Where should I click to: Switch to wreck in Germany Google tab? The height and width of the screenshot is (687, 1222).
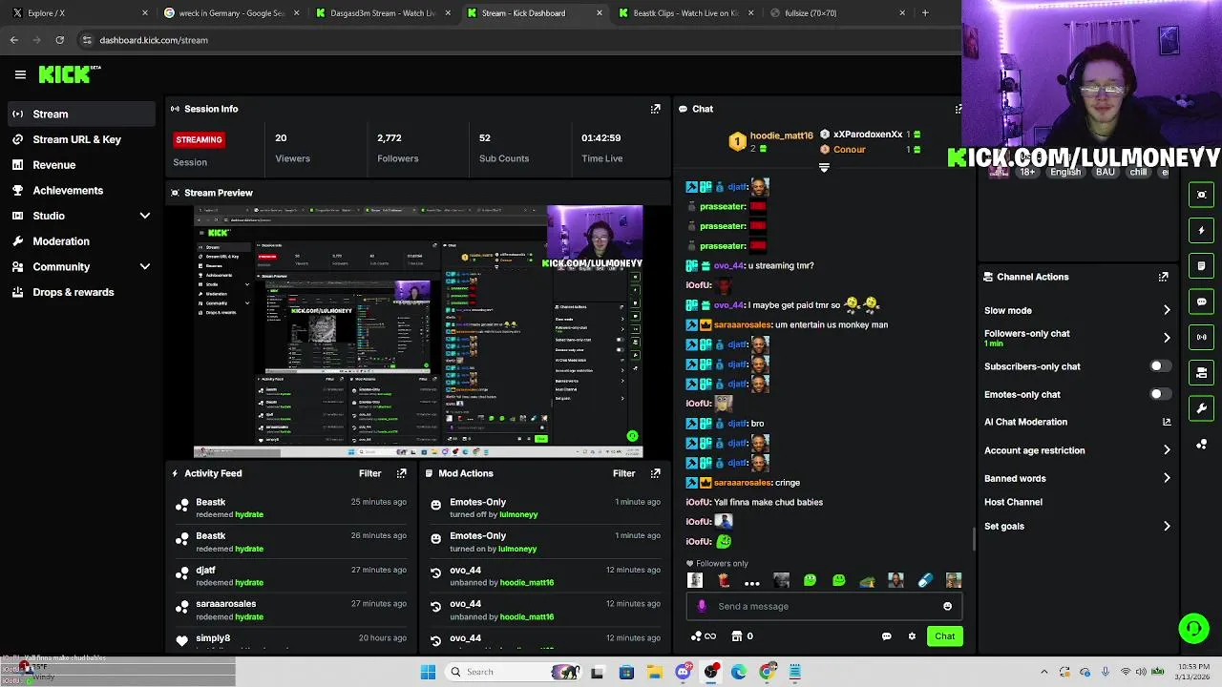tap(231, 13)
